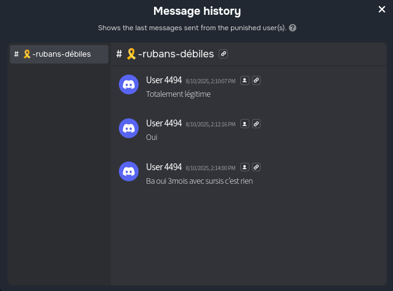This screenshot has width=393, height=291.
Task: Close the Message history dialog
Action: (x=382, y=9)
